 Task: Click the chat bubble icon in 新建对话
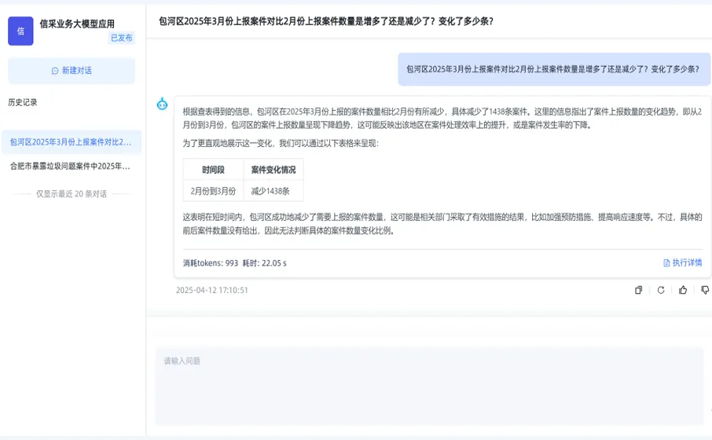(55, 71)
